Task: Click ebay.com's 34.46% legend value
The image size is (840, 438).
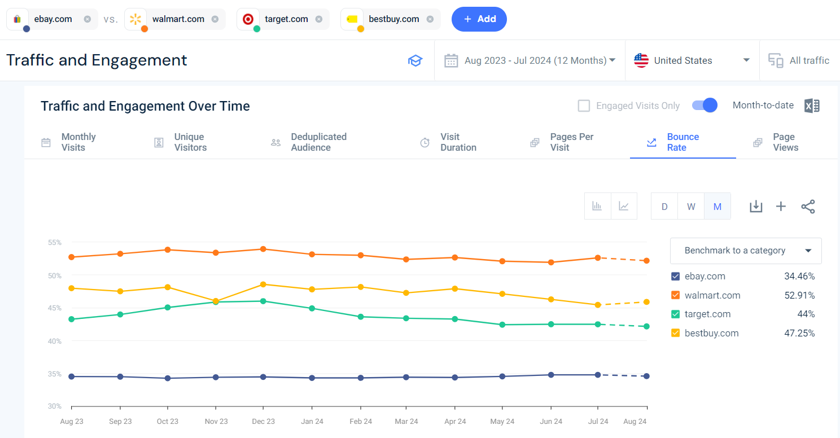Action: tap(799, 276)
